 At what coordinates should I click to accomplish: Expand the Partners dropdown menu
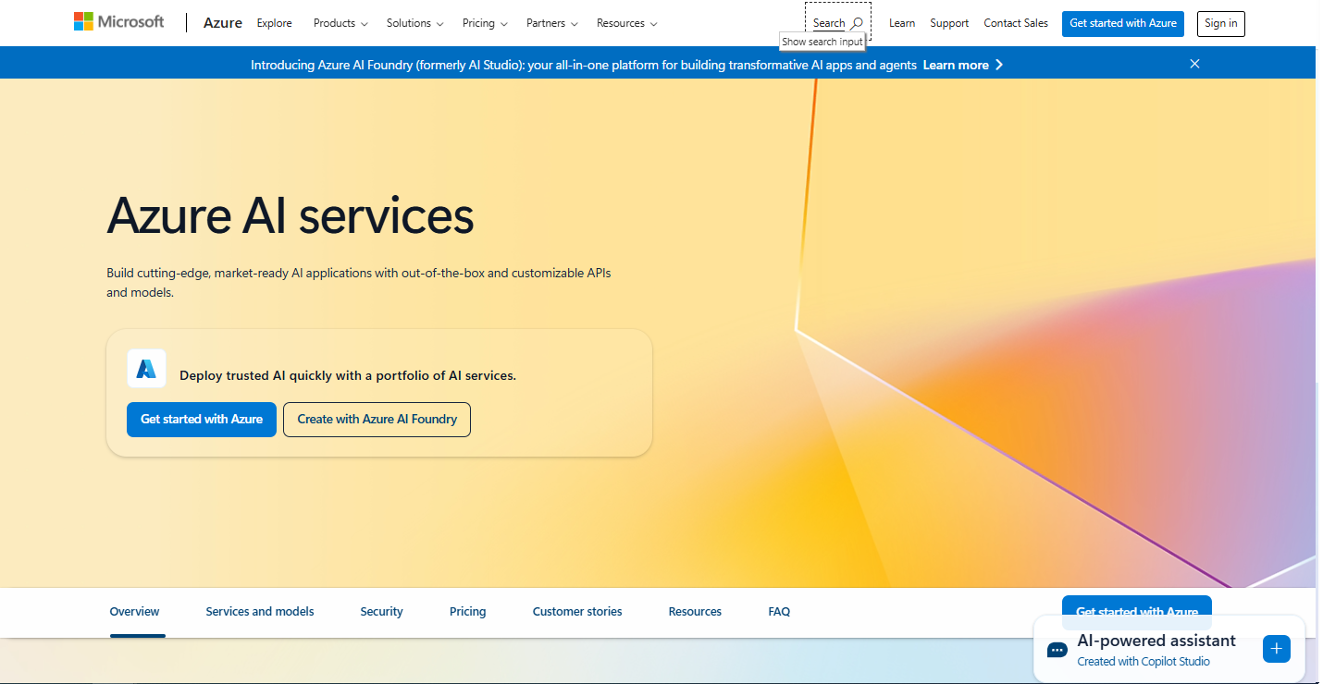pos(552,23)
